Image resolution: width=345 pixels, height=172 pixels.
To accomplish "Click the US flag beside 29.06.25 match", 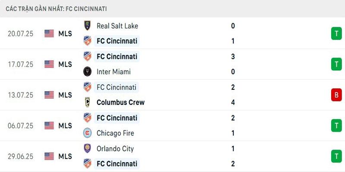I will [49, 156].
